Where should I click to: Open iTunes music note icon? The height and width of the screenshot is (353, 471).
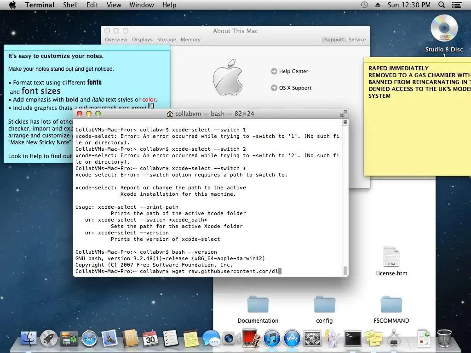click(272, 339)
